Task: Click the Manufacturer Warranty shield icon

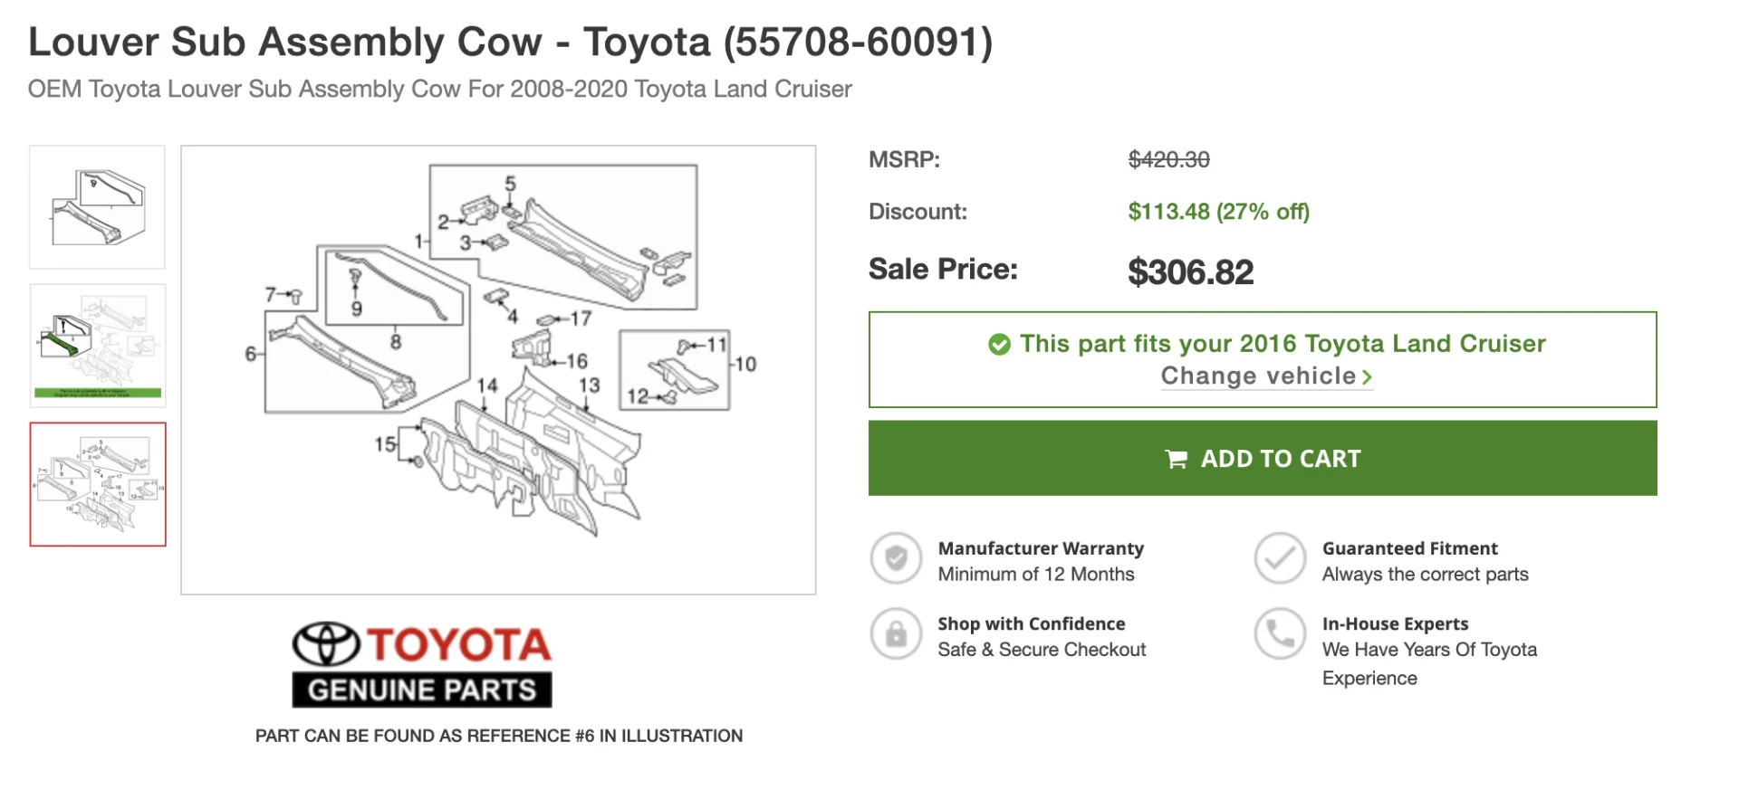Action: [x=896, y=558]
